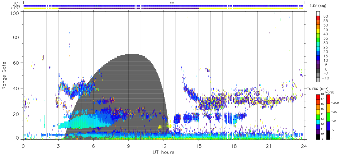Click the 'UT hours' x-axis title
The width and height of the screenshot is (342, 158).
click(x=163, y=152)
